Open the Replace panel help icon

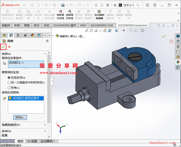click(47, 41)
